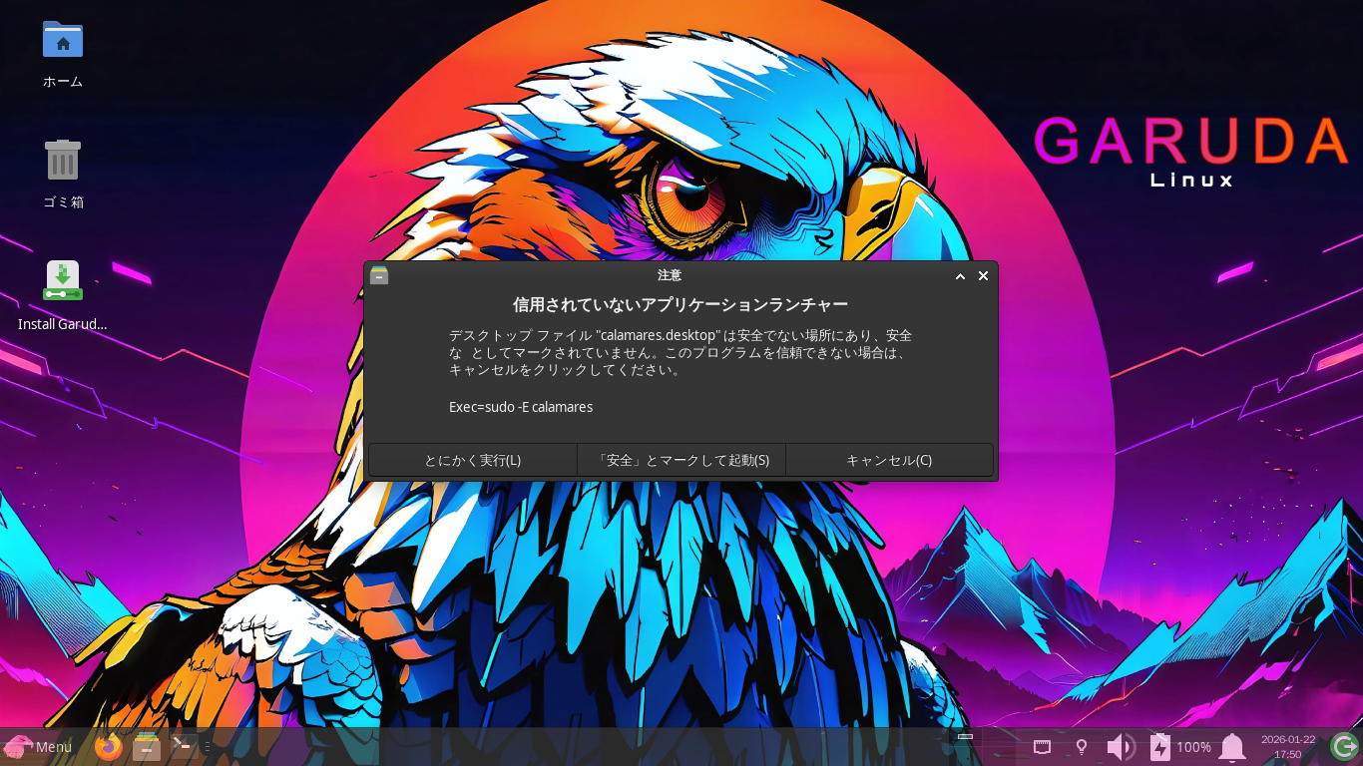1363x766 pixels.
Task: Open the volume control tray icon
Action: [x=1121, y=746]
